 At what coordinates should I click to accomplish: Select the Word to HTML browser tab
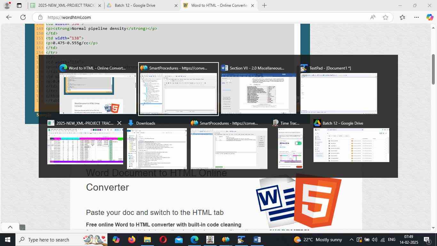(219, 5)
